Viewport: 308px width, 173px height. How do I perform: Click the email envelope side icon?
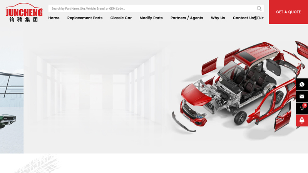[x=302, y=96]
